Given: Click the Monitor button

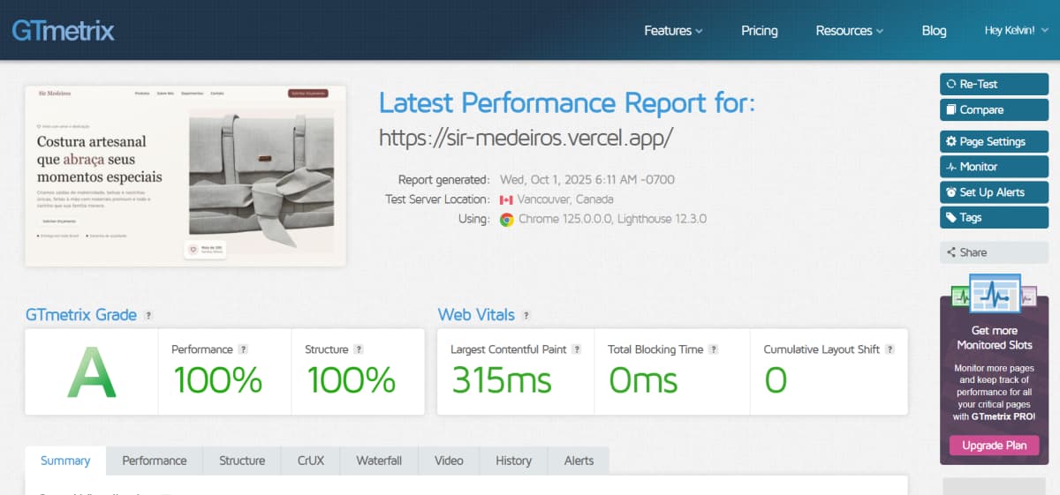Looking at the screenshot, I should (994, 167).
